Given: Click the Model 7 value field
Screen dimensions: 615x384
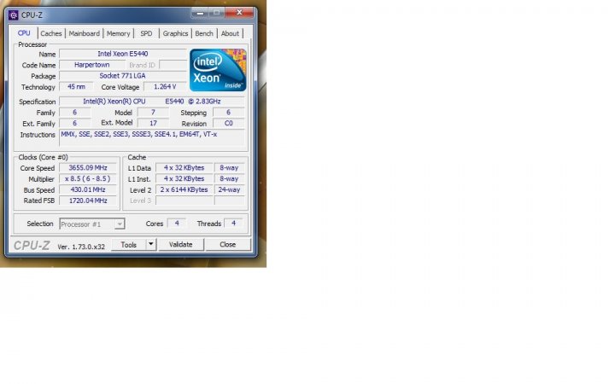Looking at the screenshot, I should [153, 112].
